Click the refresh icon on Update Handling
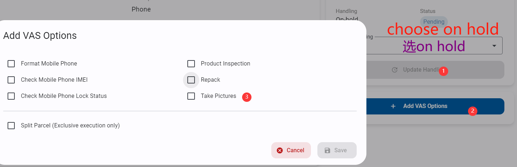The height and width of the screenshot is (167, 517). point(395,70)
